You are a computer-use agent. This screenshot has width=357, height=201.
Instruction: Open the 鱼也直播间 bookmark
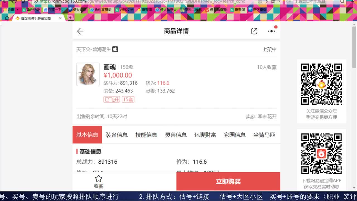[101, 9]
